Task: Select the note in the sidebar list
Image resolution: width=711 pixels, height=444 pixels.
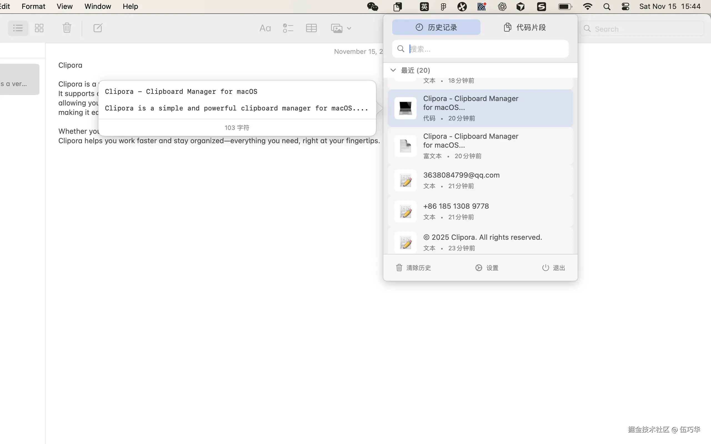Action: [19, 79]
